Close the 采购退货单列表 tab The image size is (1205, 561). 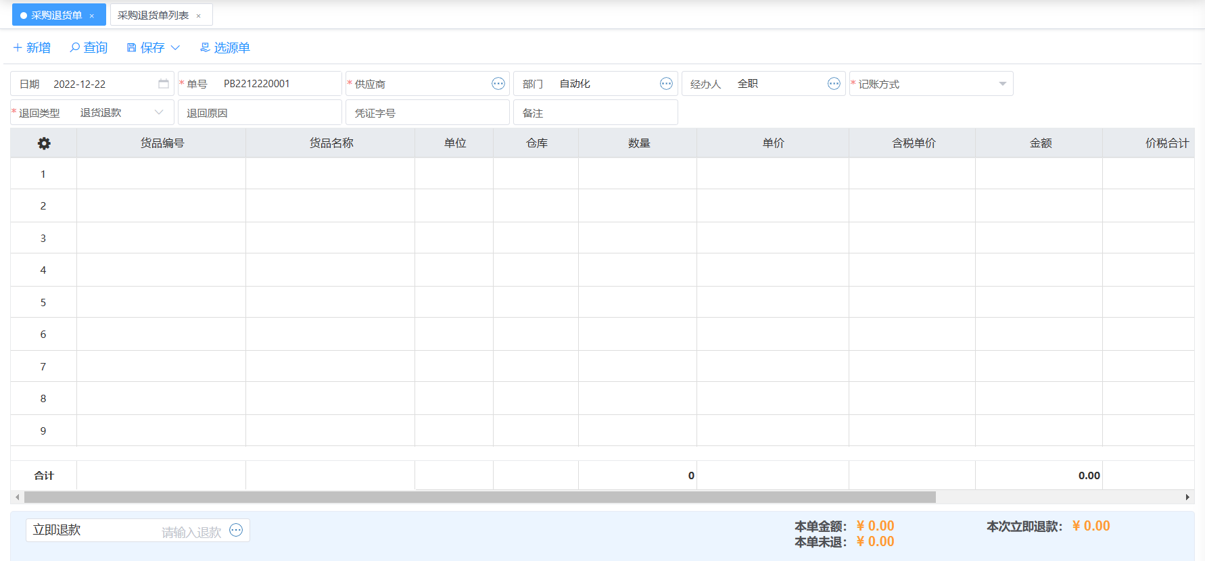point(198,16)
